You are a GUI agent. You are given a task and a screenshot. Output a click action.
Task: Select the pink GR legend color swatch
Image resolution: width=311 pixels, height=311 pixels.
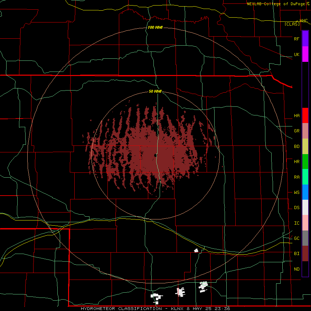[x=305, y=131]
